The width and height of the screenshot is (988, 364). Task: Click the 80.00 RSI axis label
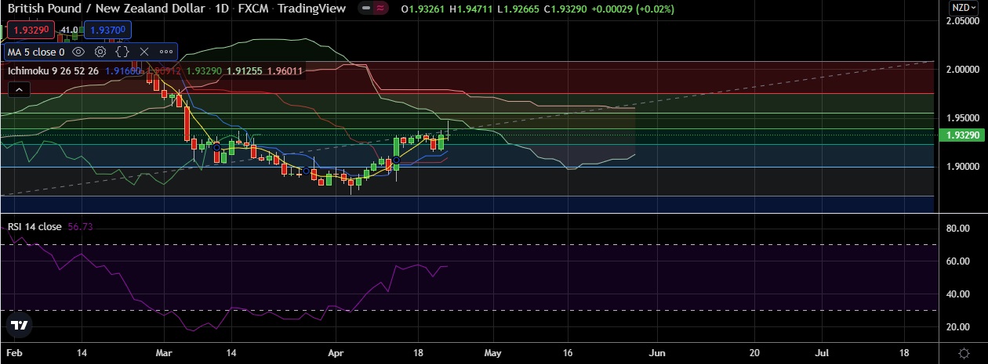[x=957, y=229]
